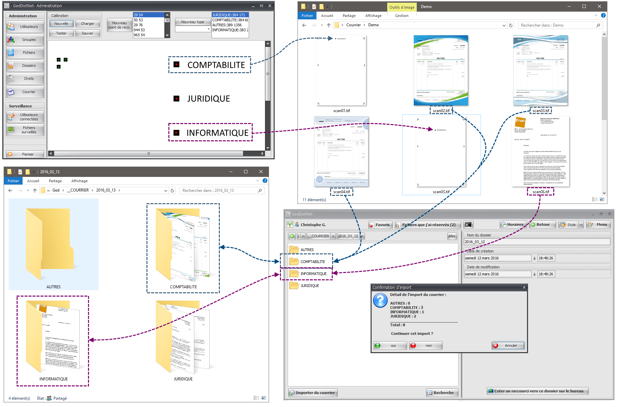Open the help icon in the 2016_03_13 explorer
The width and height of the screenshot is (619, 407).
click(265, 181)
